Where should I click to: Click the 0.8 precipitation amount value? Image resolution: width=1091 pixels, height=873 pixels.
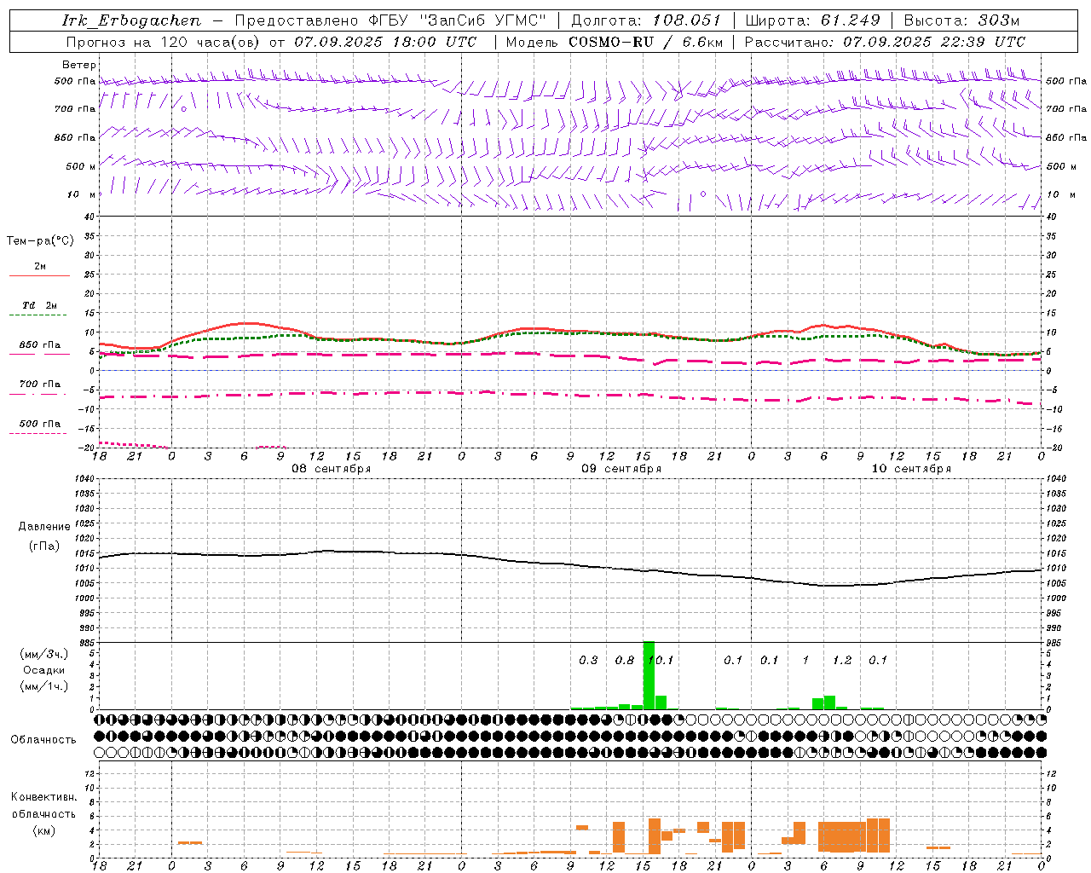[x=625, y=660]
